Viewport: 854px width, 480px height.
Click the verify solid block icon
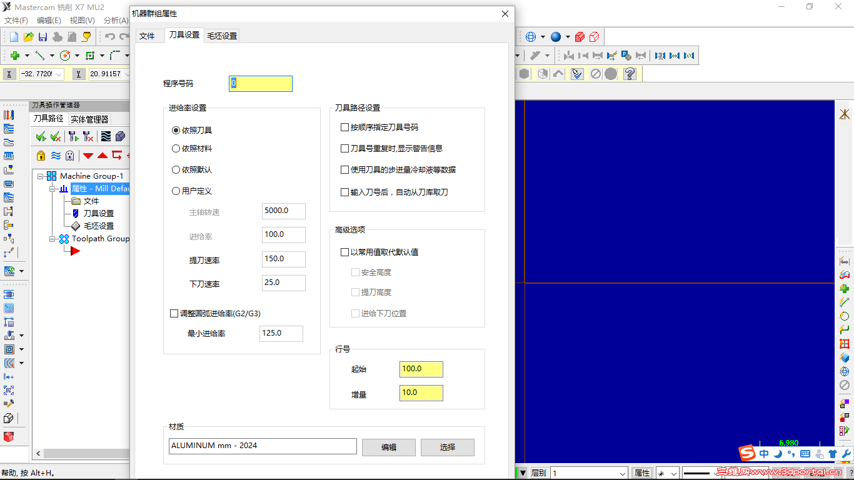(x=120, y=136)
